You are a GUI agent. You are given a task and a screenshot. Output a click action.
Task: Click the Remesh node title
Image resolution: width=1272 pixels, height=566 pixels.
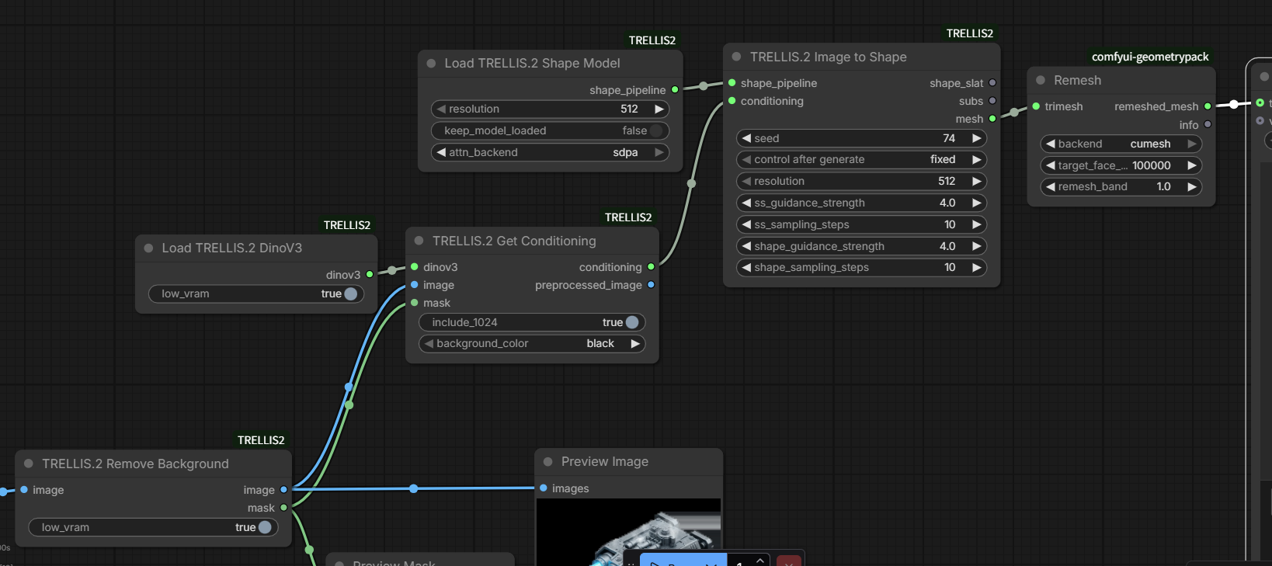1077,80
